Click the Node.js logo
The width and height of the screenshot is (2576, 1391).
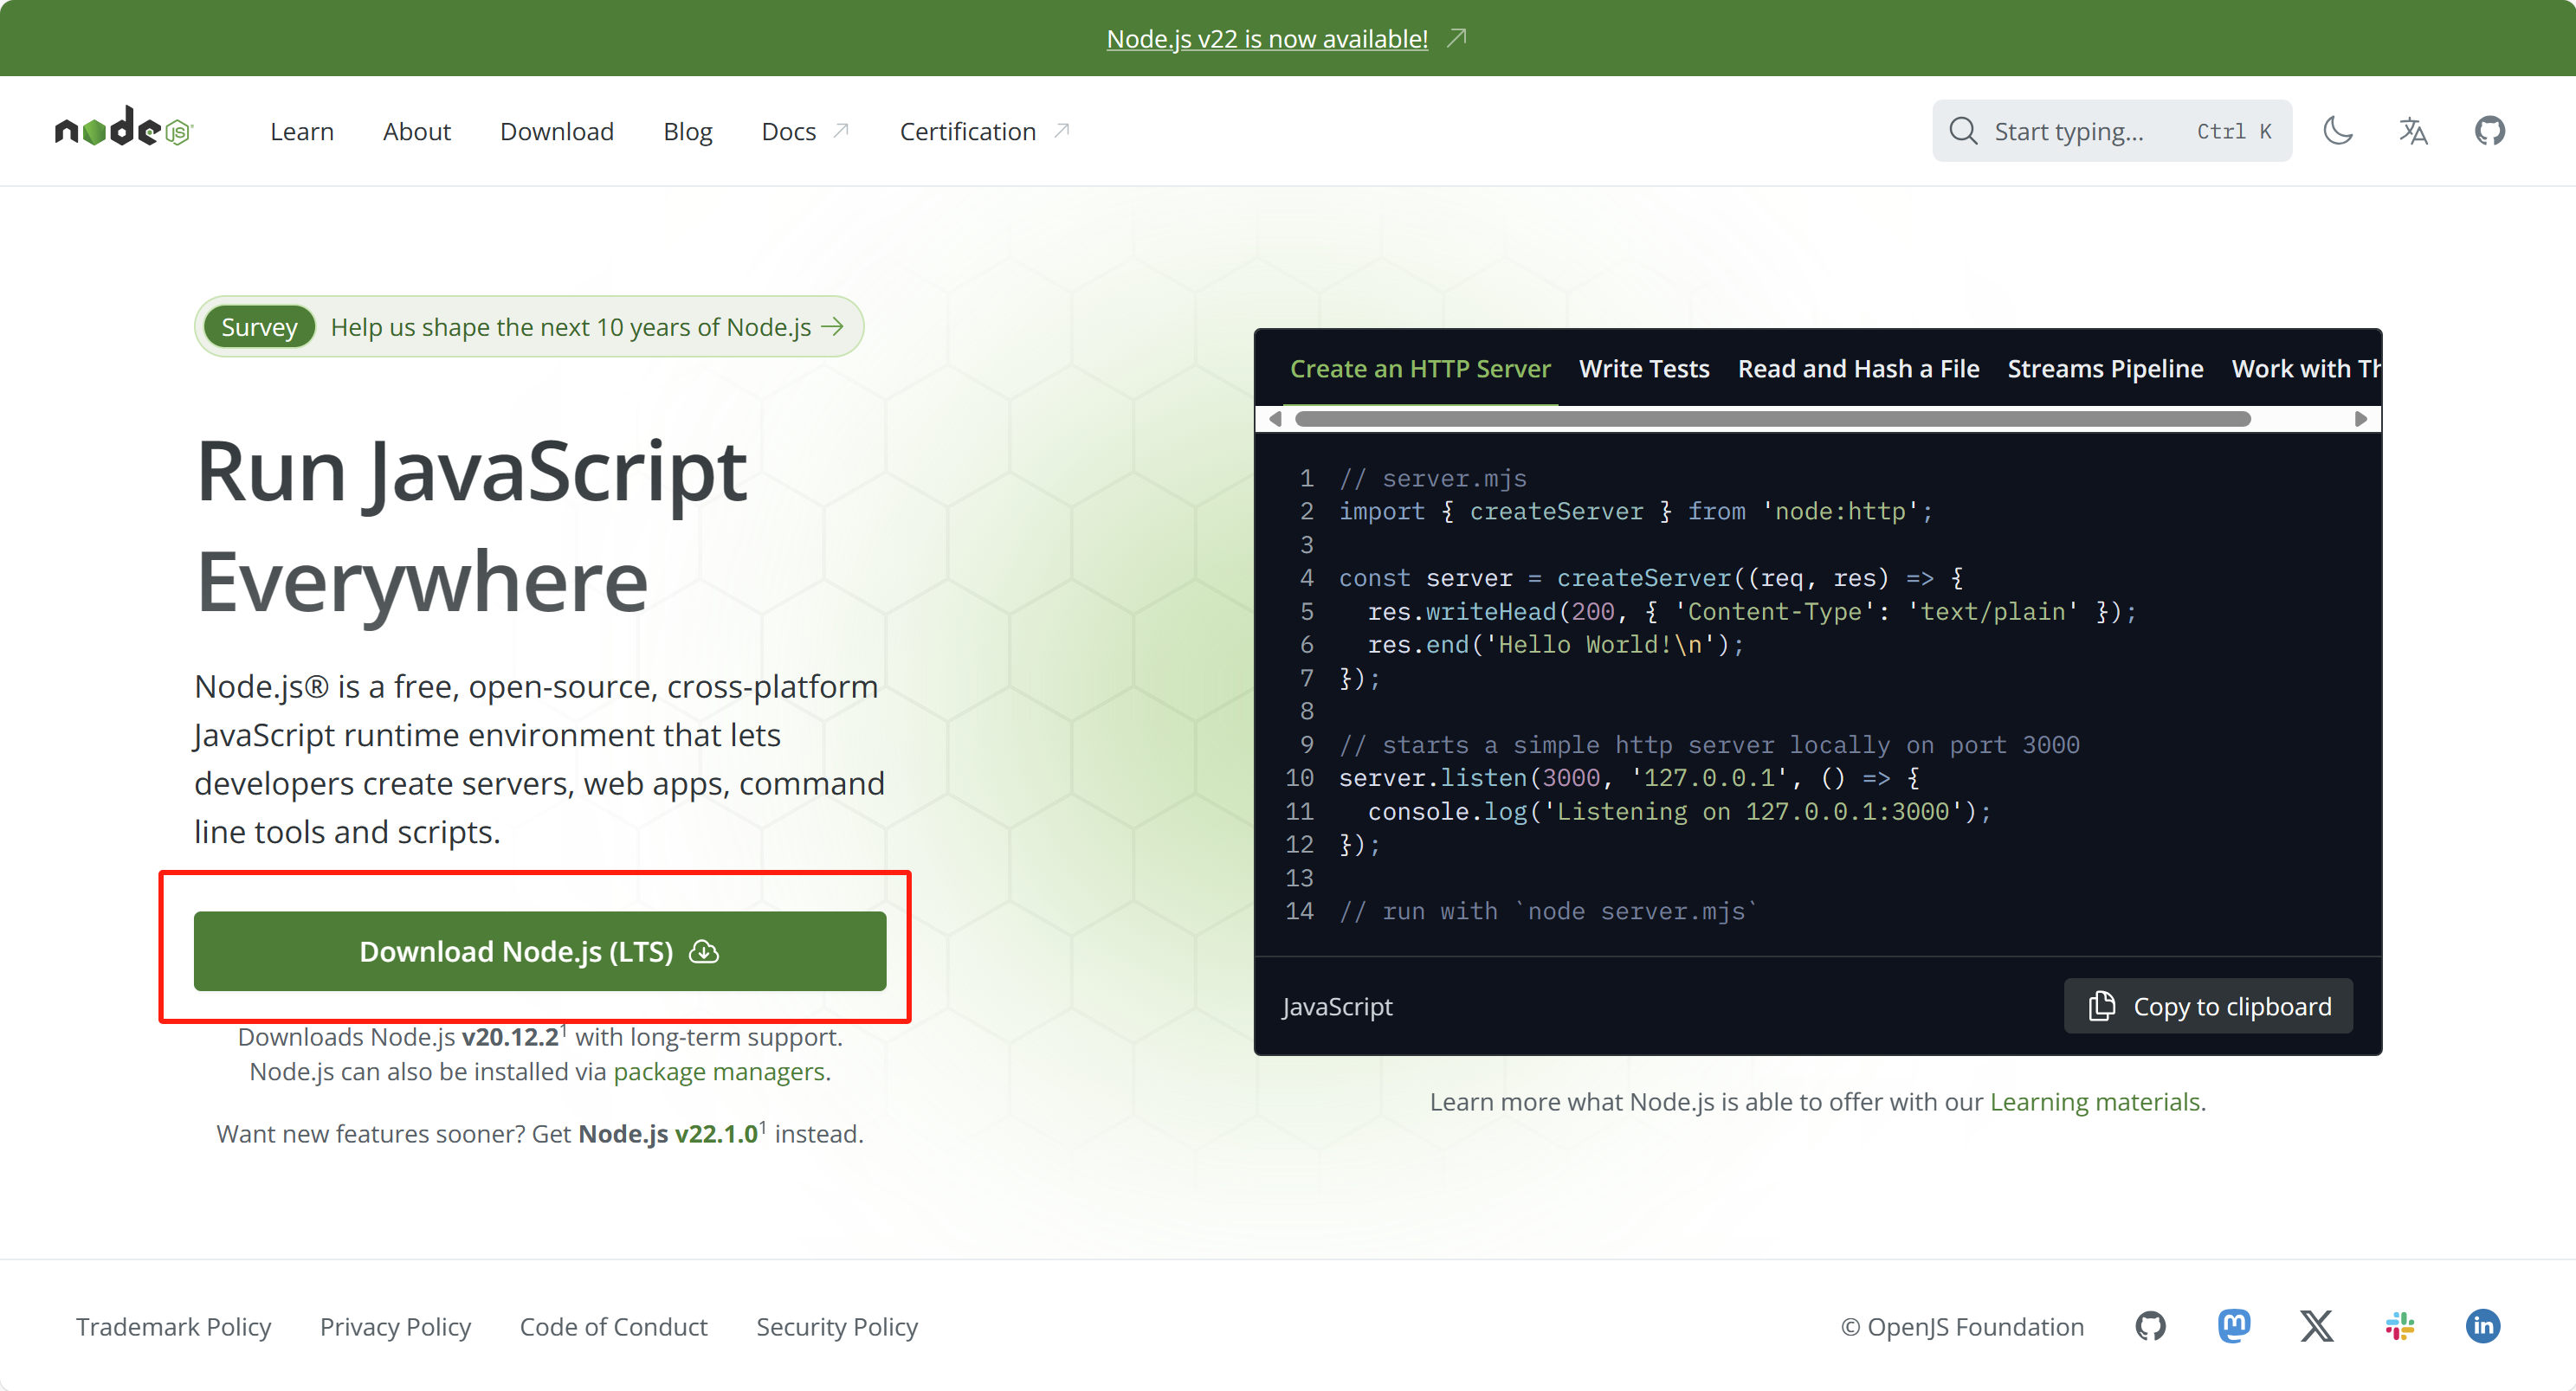click(124, 129)
